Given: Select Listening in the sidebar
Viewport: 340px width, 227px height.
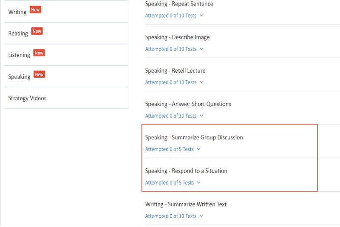Looking at the screenshot, I should (19, 55).
